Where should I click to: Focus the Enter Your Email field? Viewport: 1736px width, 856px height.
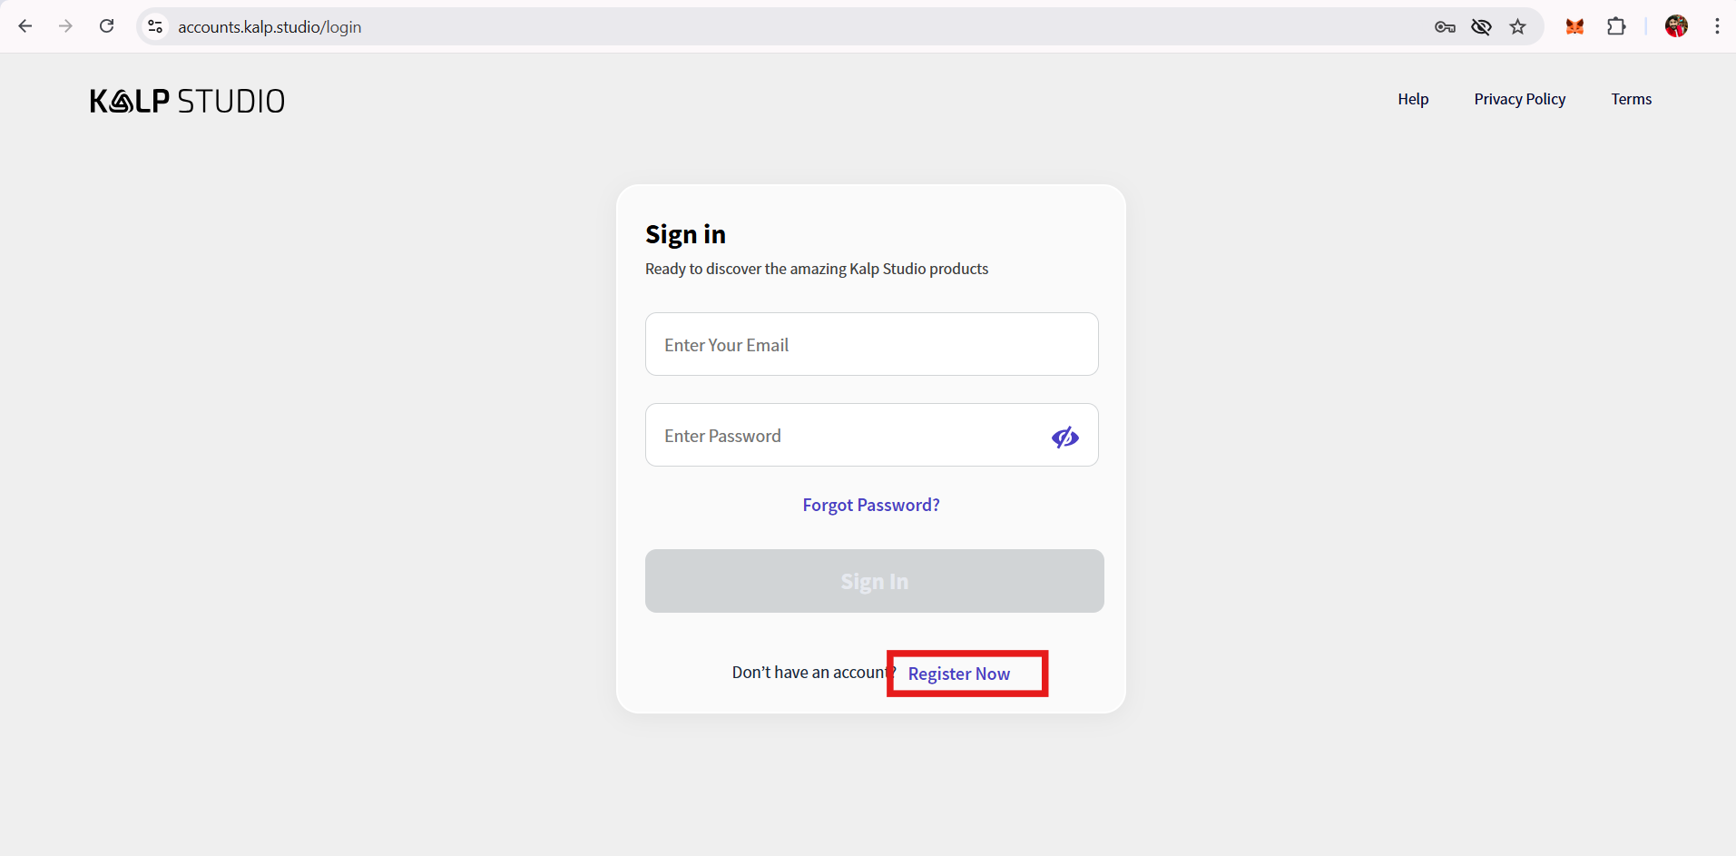click(871, 344)
